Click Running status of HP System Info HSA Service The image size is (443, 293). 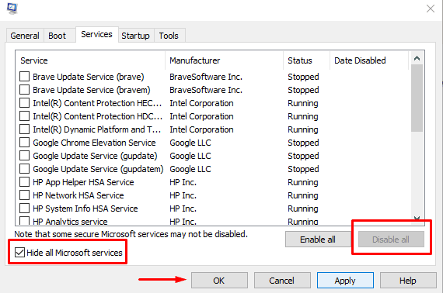(x=303, y=209)
